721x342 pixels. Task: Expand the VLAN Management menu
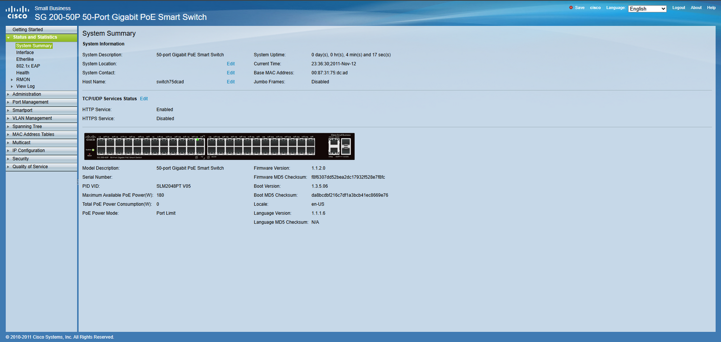pyautogui.click(x=41, y=118)
